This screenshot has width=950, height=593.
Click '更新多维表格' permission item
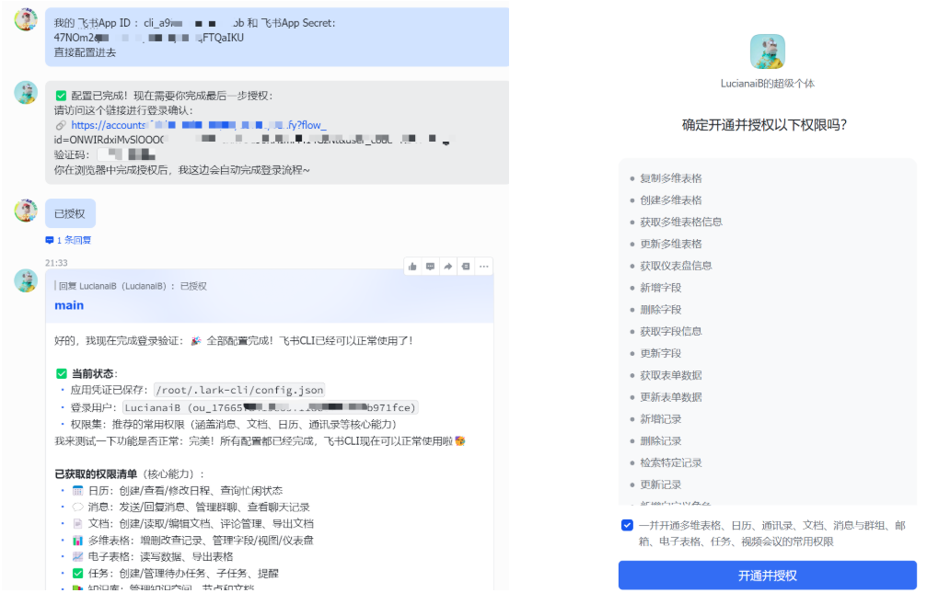(671, 244)
